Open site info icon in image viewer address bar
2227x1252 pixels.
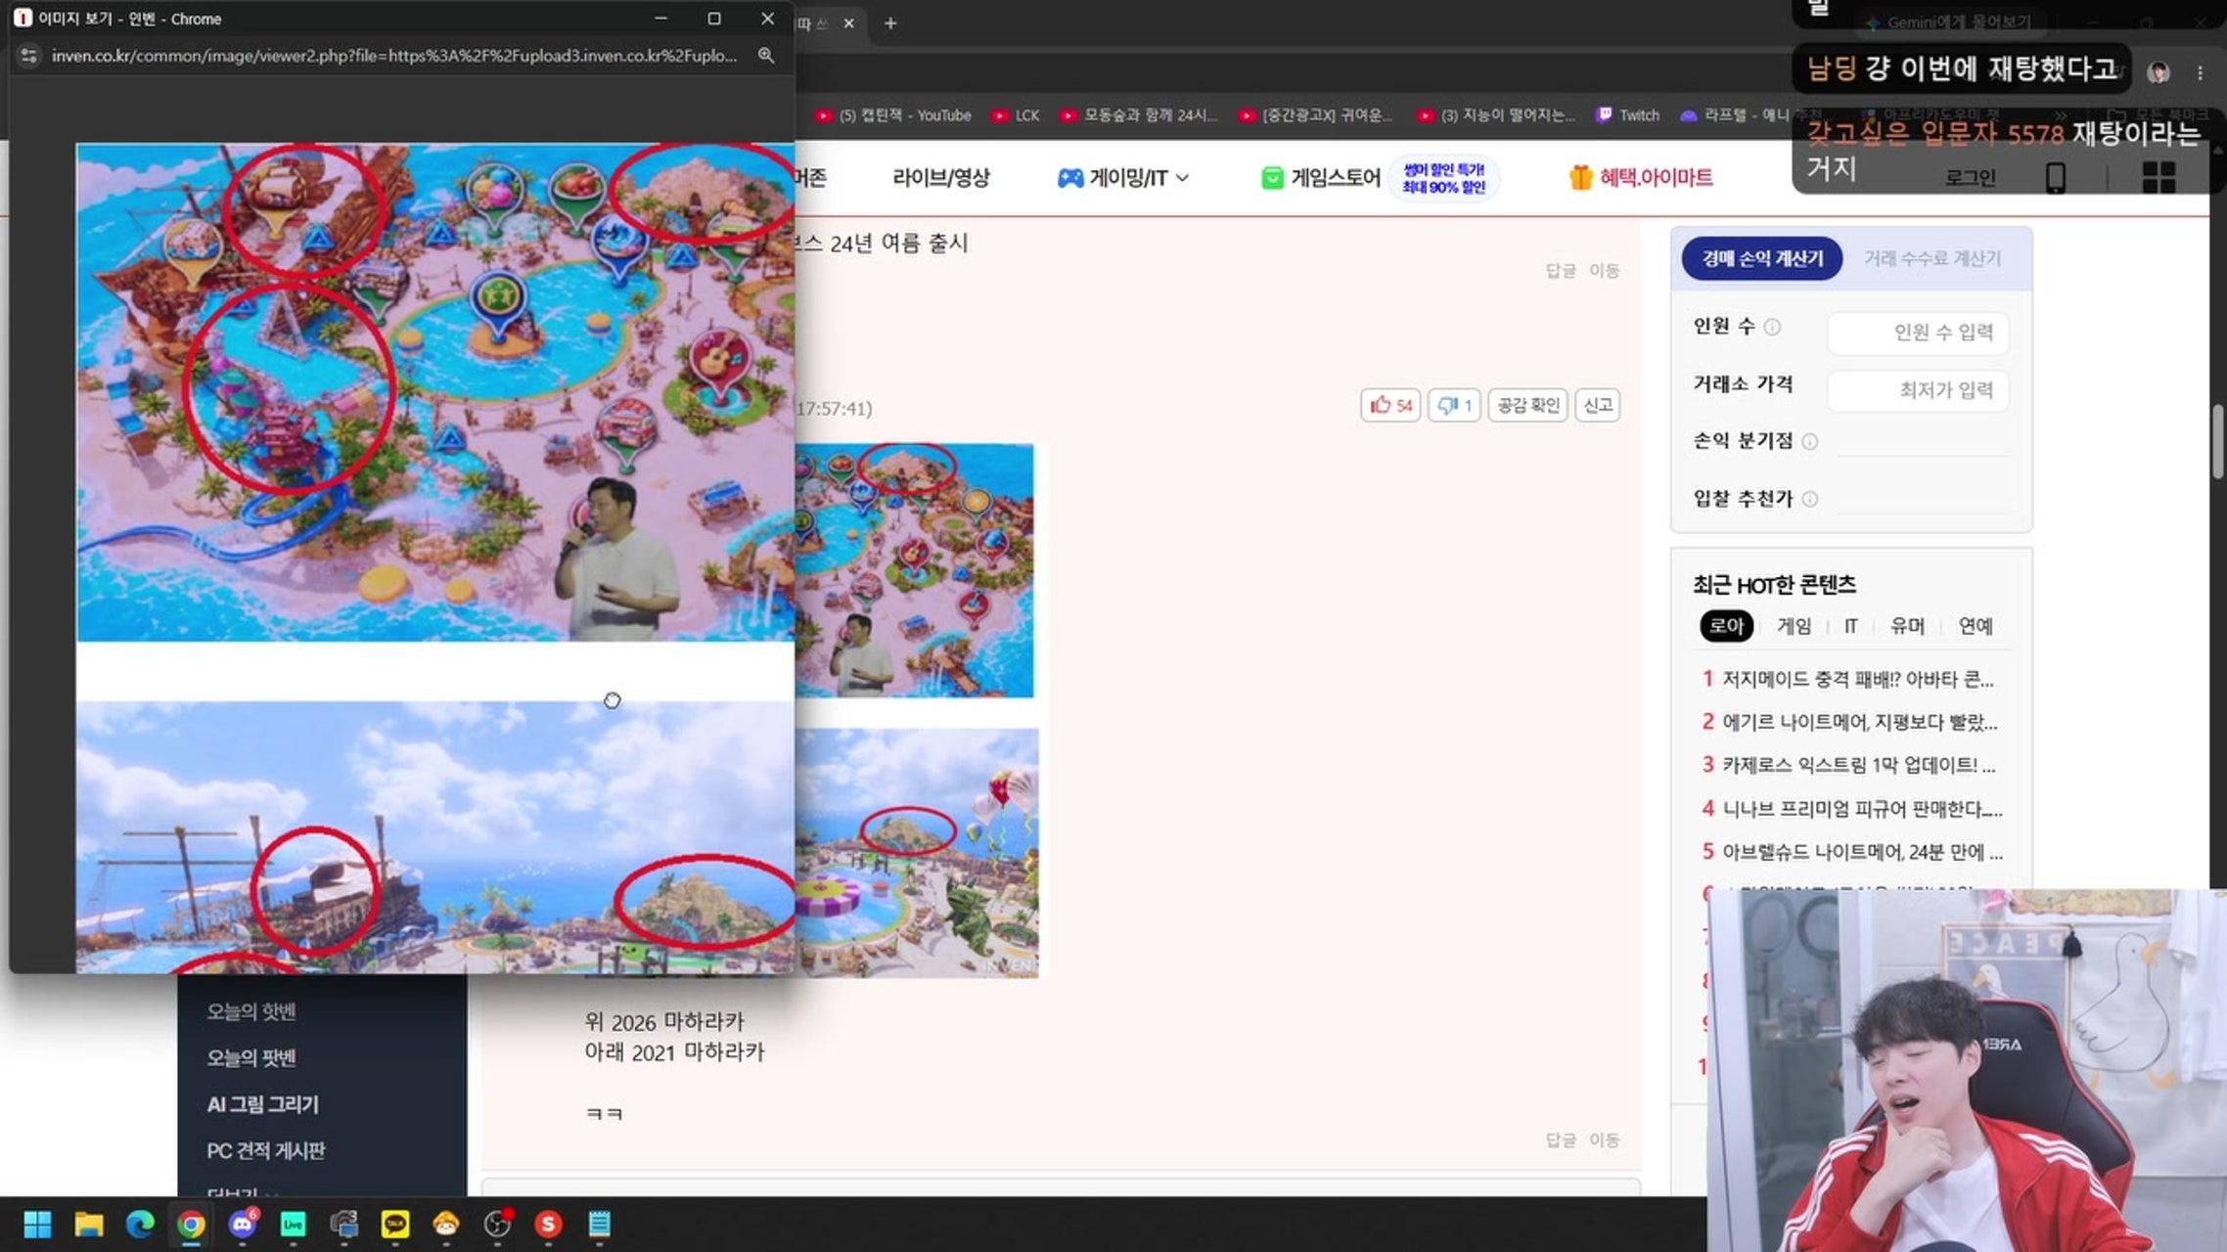click(x=29, y=56)
